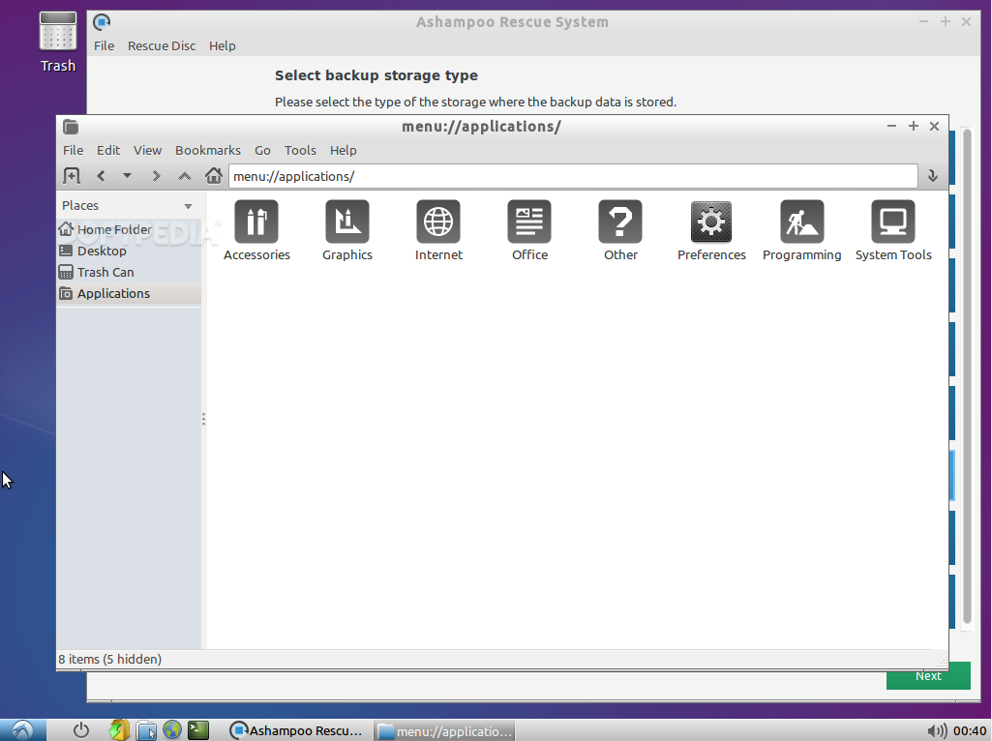This screenshot has height=741, width=992.
Task: Click the green arrow taskbar launcher
Action: tap(118, 730)
